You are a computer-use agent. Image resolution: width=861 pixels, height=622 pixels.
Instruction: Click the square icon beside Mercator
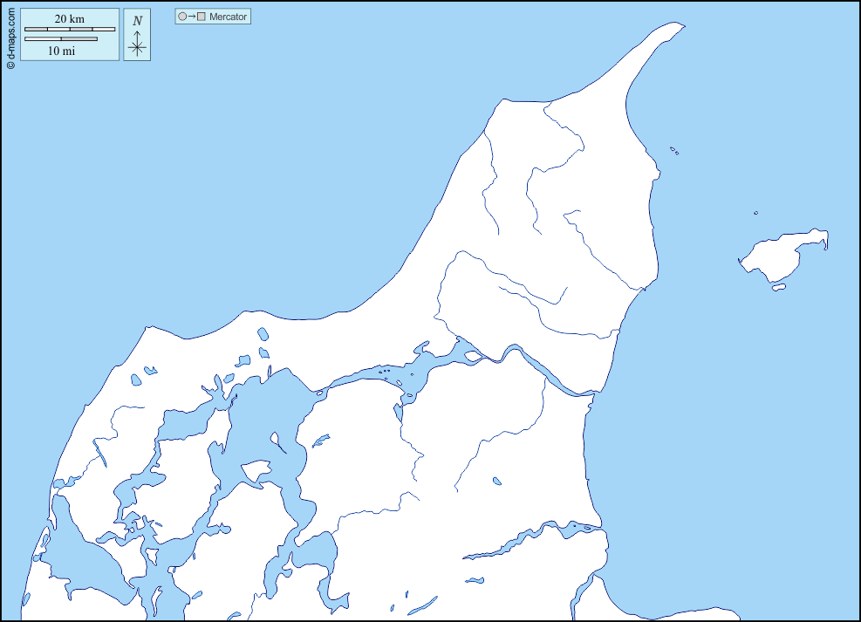point(202,17)
